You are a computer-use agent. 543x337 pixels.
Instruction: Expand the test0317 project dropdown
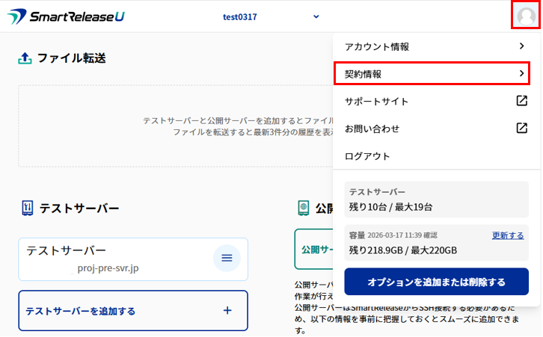click(x=316, y=16)
